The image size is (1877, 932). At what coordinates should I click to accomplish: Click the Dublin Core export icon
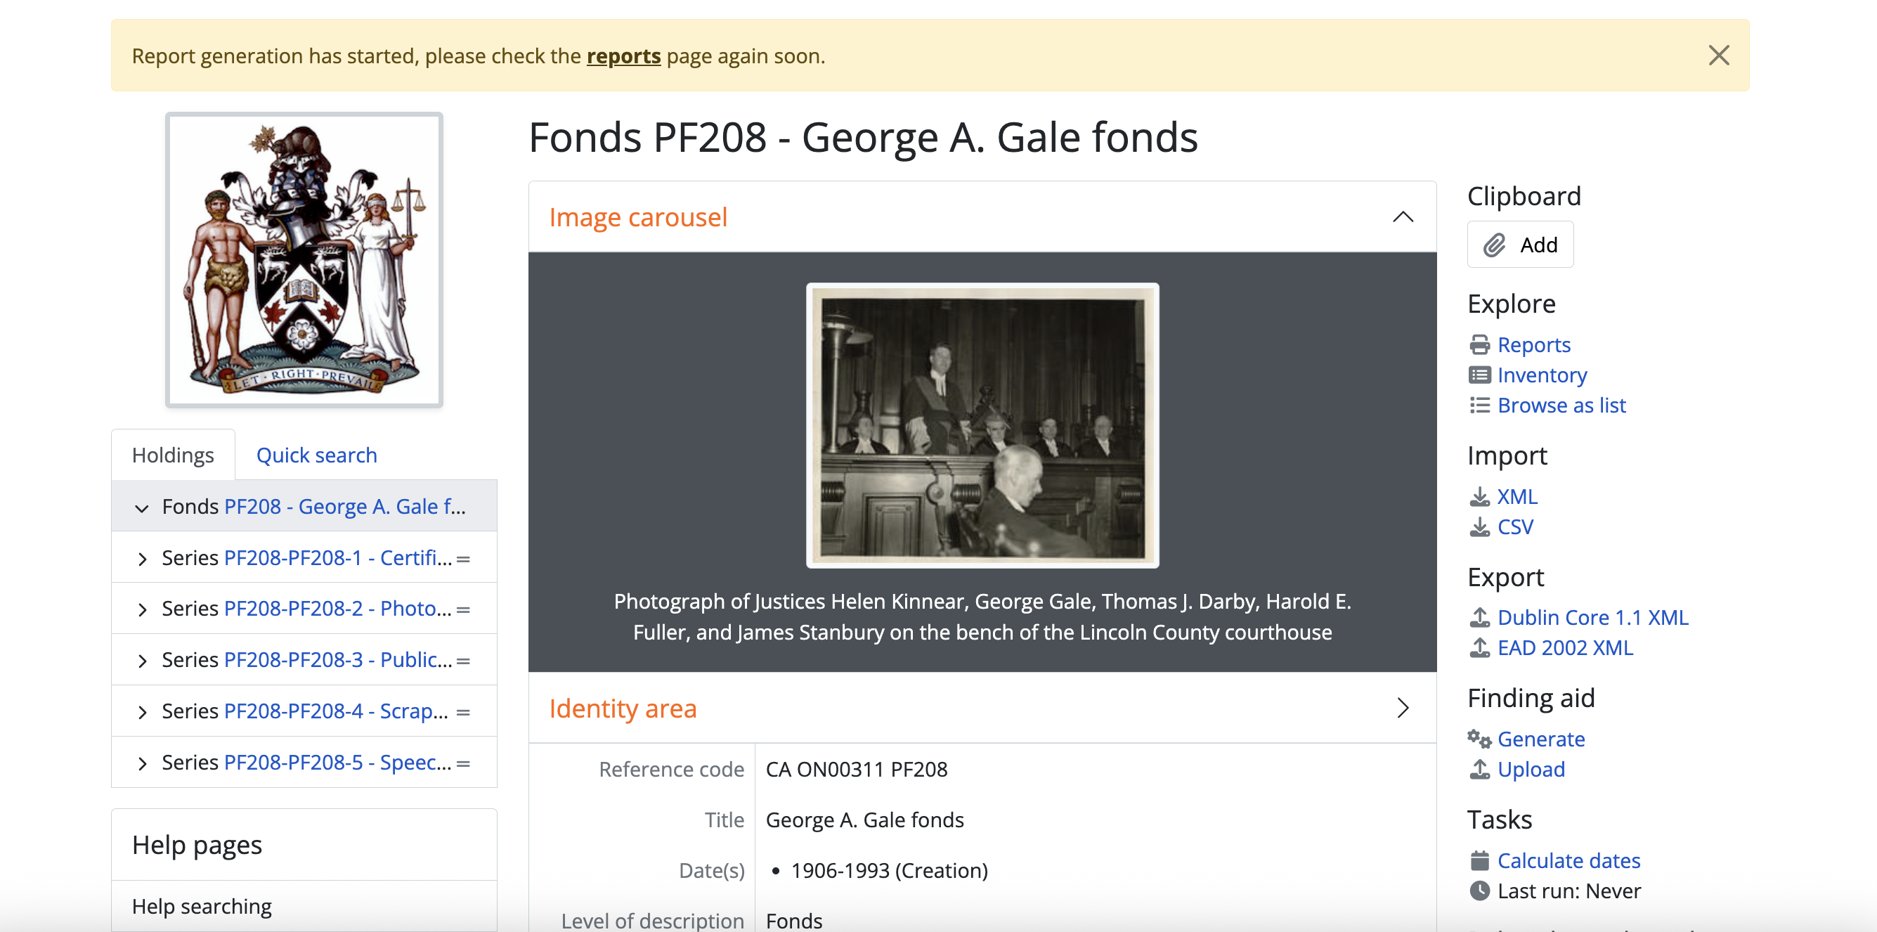(x=1479, y=618)
